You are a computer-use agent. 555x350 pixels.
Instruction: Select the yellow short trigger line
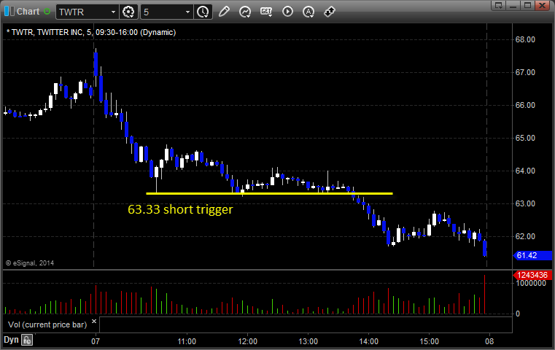pos(269,193)
